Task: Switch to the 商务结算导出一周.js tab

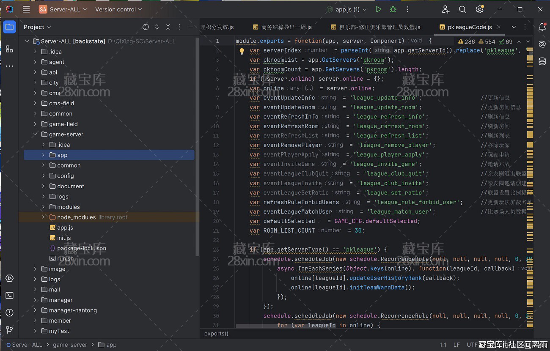Action: (286, 27)
